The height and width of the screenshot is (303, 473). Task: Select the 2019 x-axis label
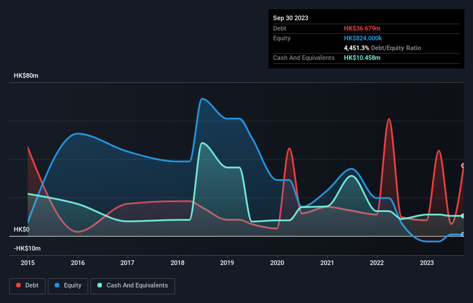click(x=227, y=263)
